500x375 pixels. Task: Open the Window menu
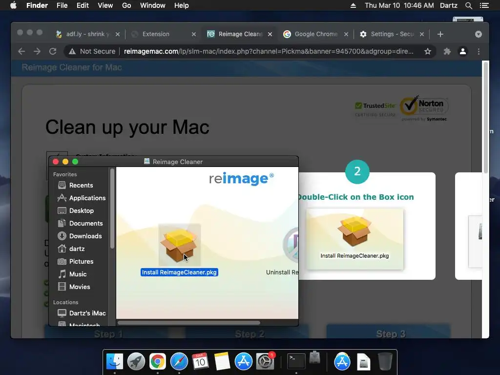point(153,5)
